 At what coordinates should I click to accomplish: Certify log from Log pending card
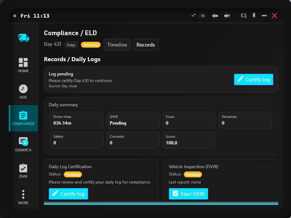point(254,80)
